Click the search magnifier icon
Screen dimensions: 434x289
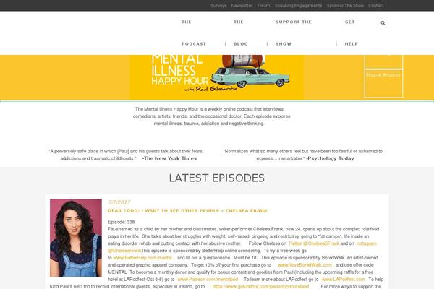click(383, 23)
